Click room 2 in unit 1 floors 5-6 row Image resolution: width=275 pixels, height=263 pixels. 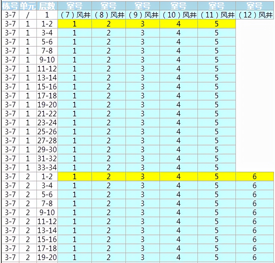[108, 42]
